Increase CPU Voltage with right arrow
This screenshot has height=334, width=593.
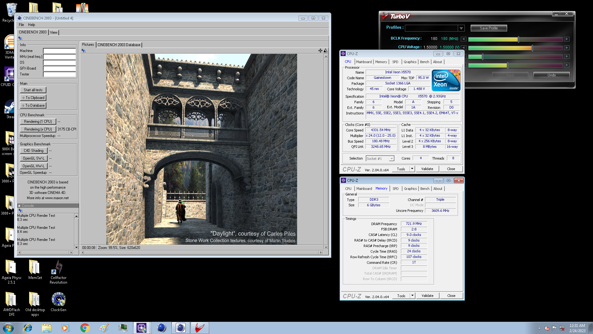click(567, 48)
